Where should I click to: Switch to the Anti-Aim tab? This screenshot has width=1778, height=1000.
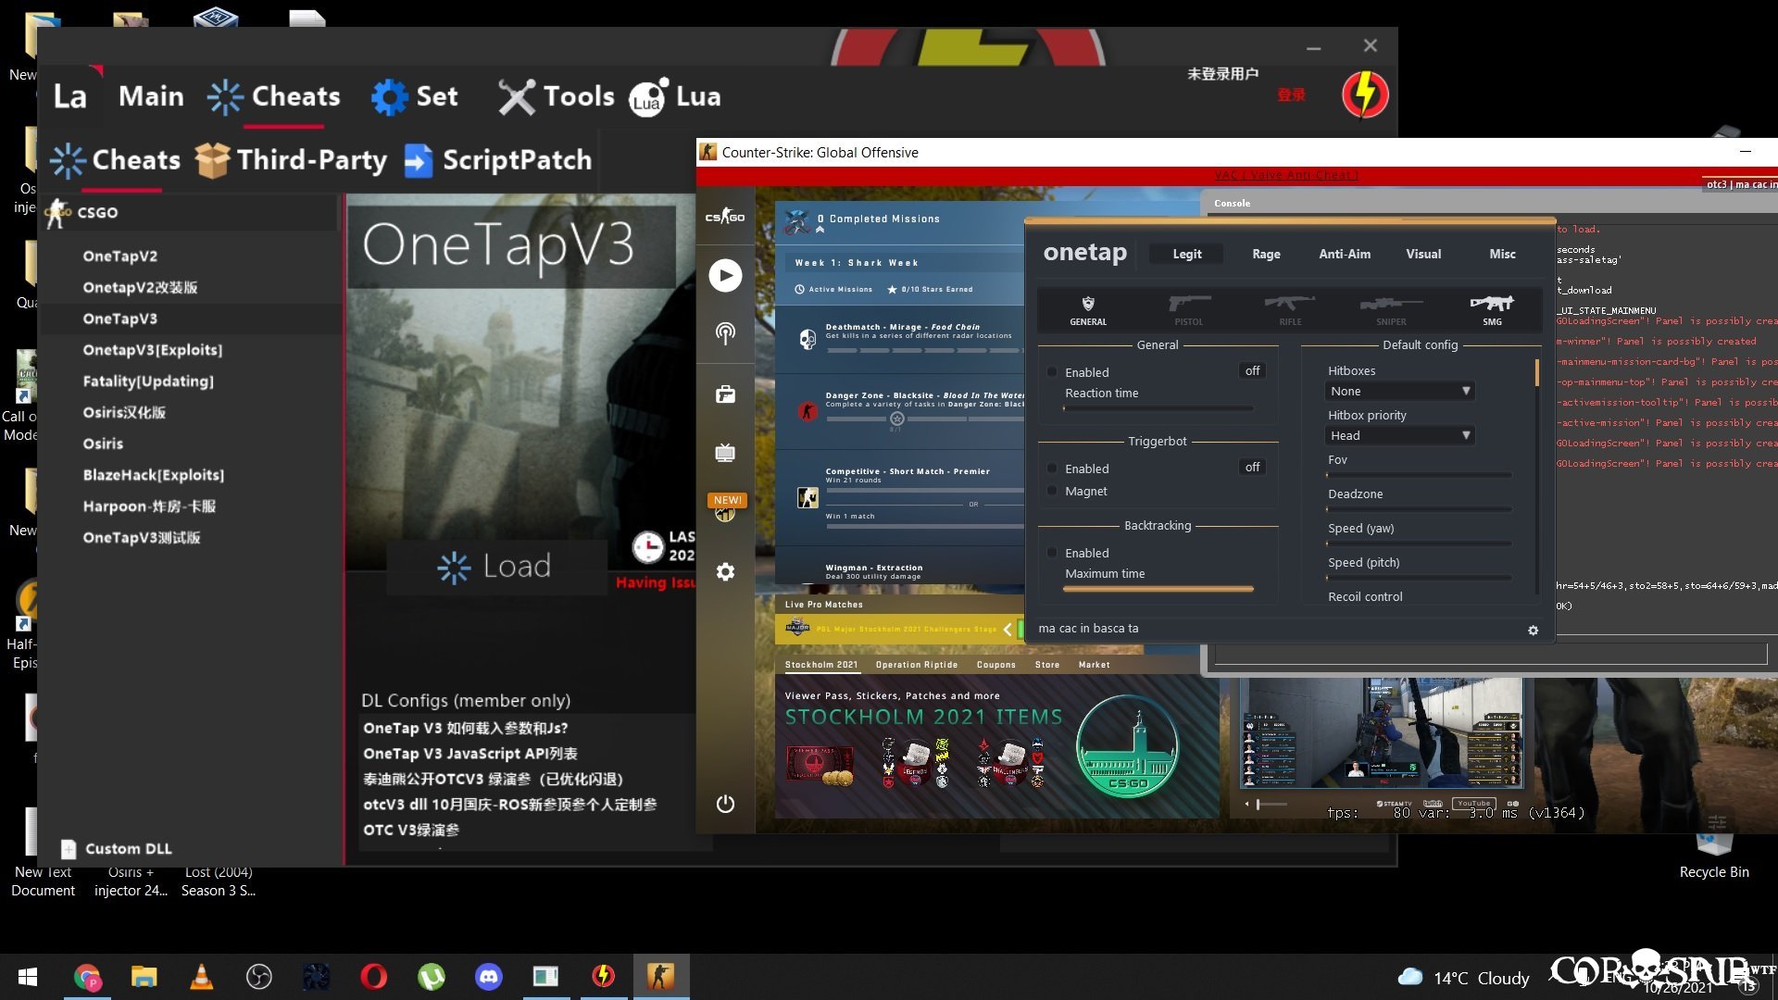1345,254
